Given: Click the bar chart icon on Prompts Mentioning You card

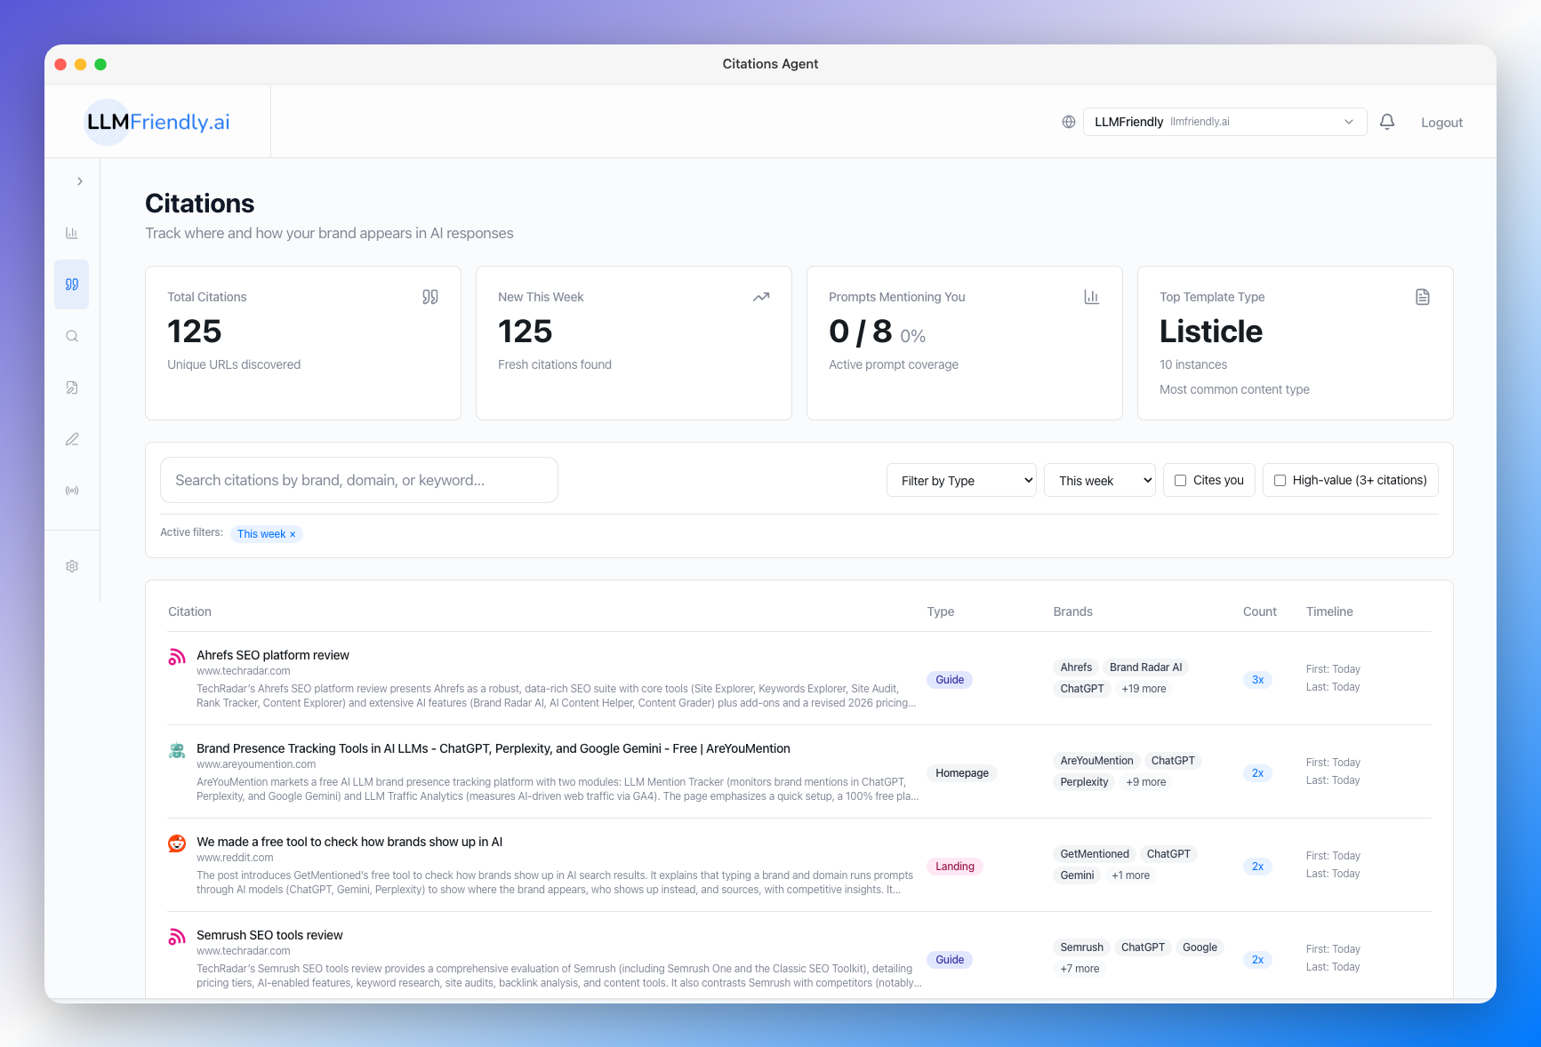Looking at the screenshot, I should tap(1092, 297).
